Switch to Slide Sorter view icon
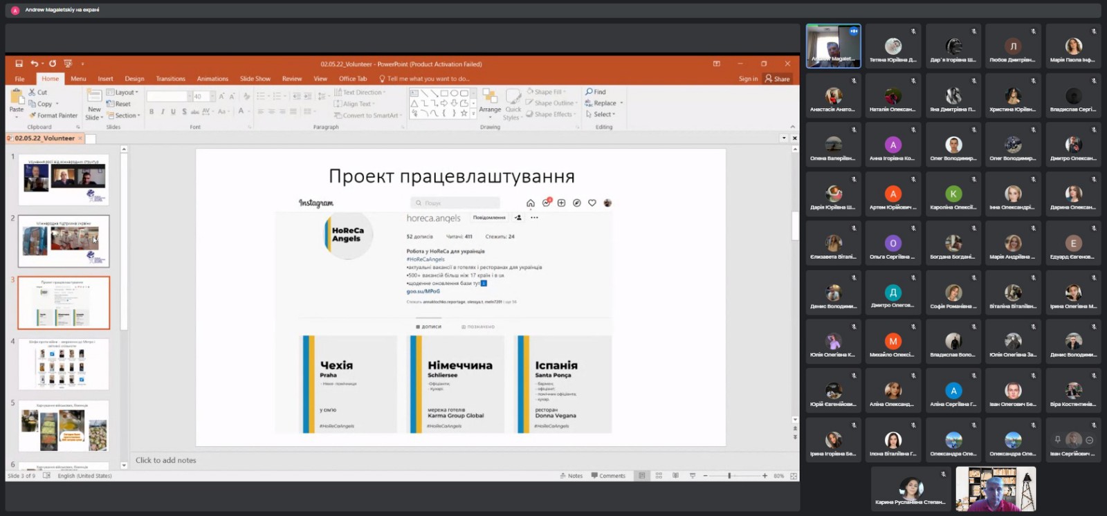 (x=659, y=476)
